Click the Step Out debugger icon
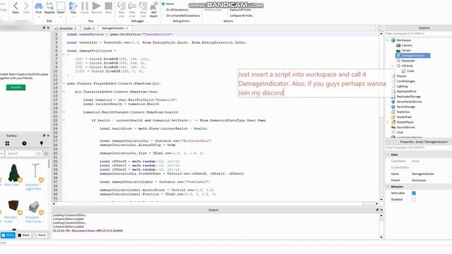452x254 pixels. coord(143,9)
